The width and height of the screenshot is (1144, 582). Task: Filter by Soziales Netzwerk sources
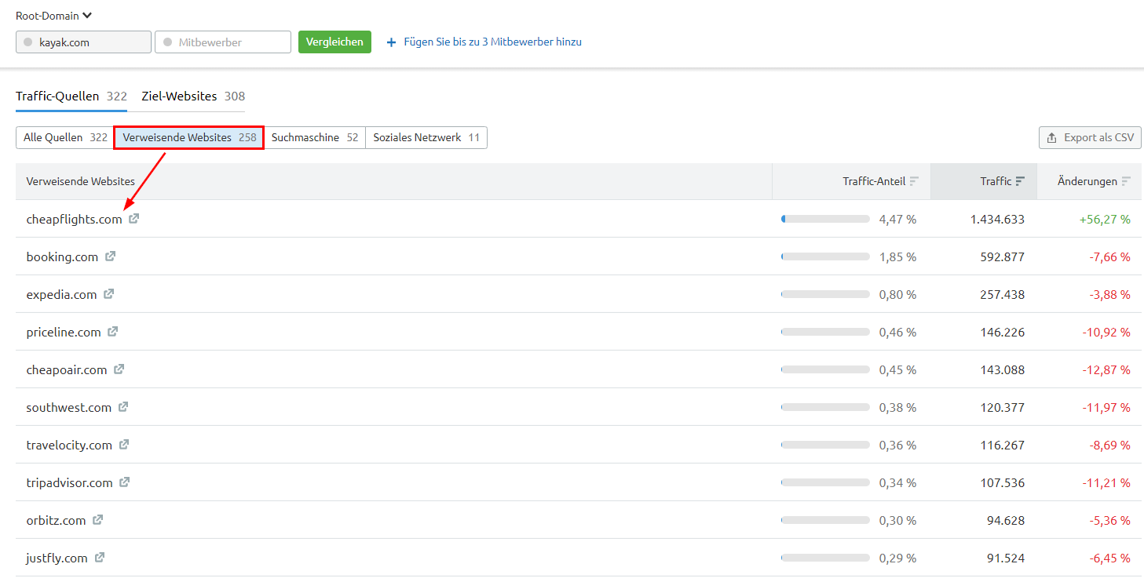tap(426, 138)
